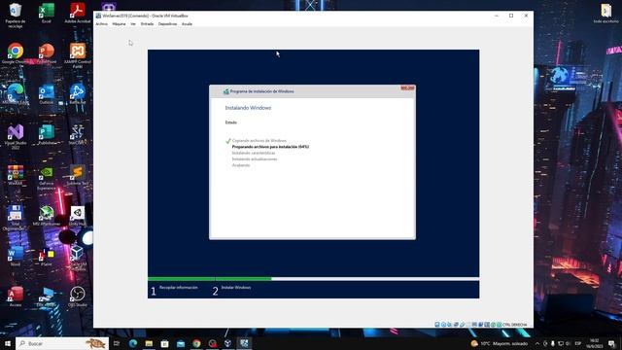Click the ESP language indicator

578,343
